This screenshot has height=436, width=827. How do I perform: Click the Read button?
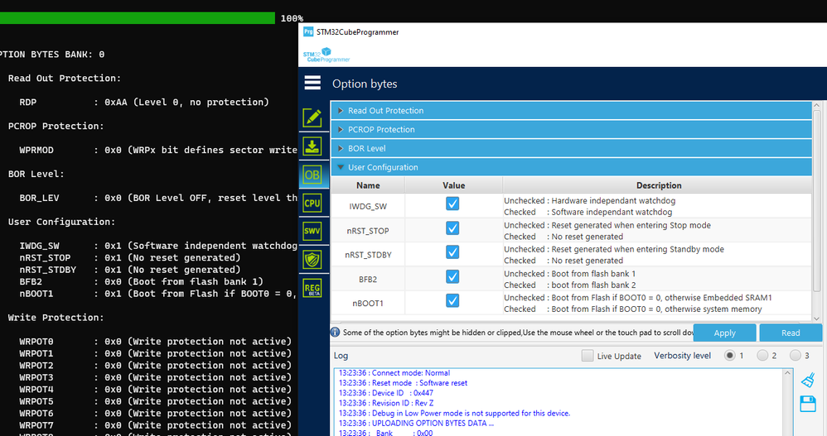coord(791,333)
